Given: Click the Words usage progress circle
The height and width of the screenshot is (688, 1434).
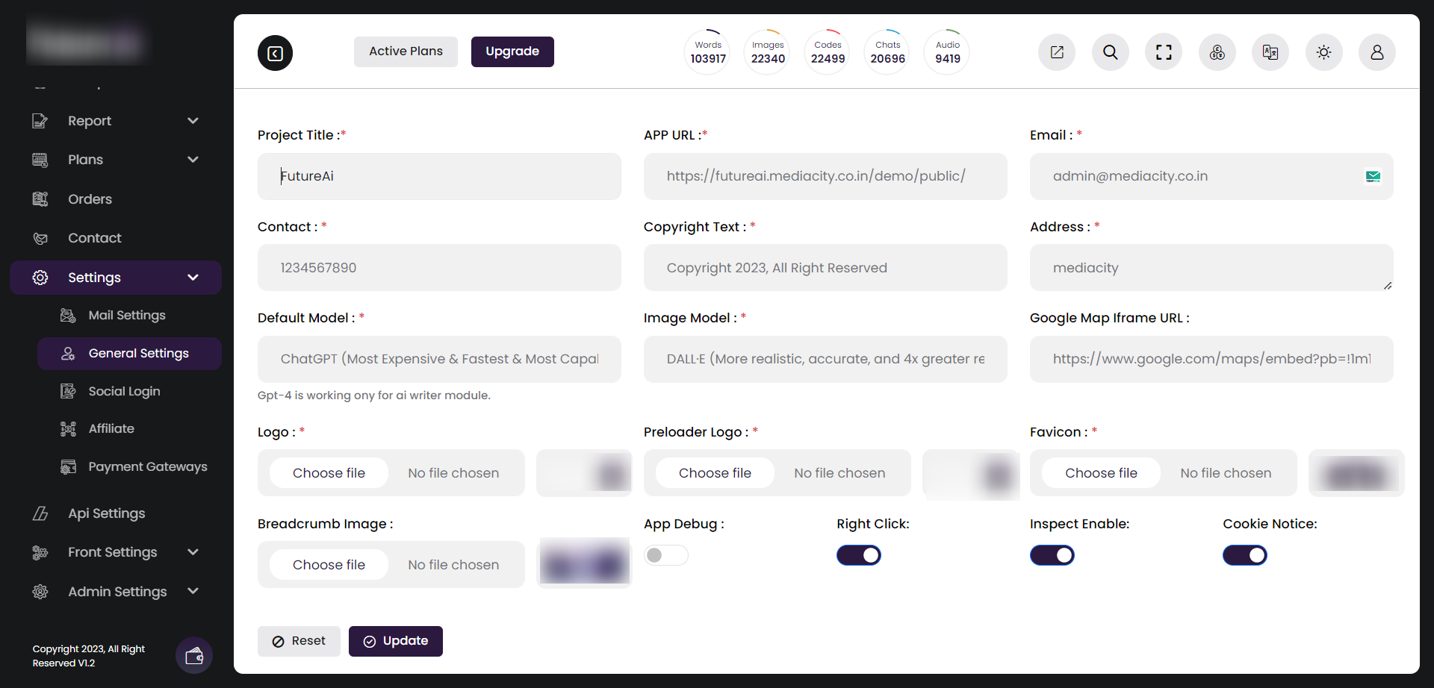Looking at the screenshot, I should tap(707, 51).
